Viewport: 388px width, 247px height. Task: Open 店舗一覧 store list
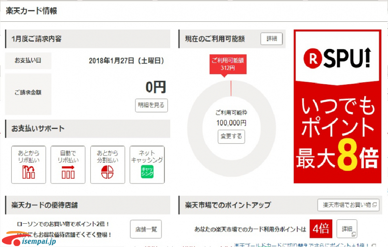pyautogui.click(x=146, y=229)
